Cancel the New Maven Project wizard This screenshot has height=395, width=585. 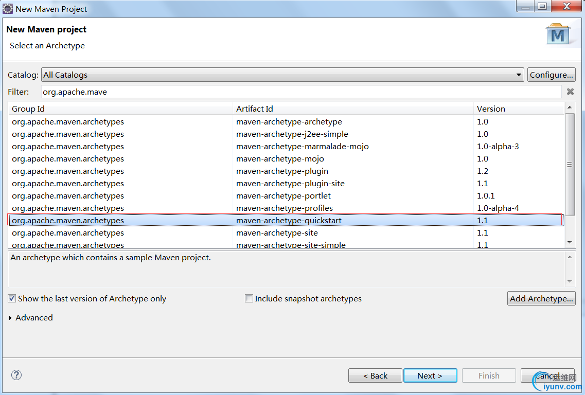pos(547,375)
